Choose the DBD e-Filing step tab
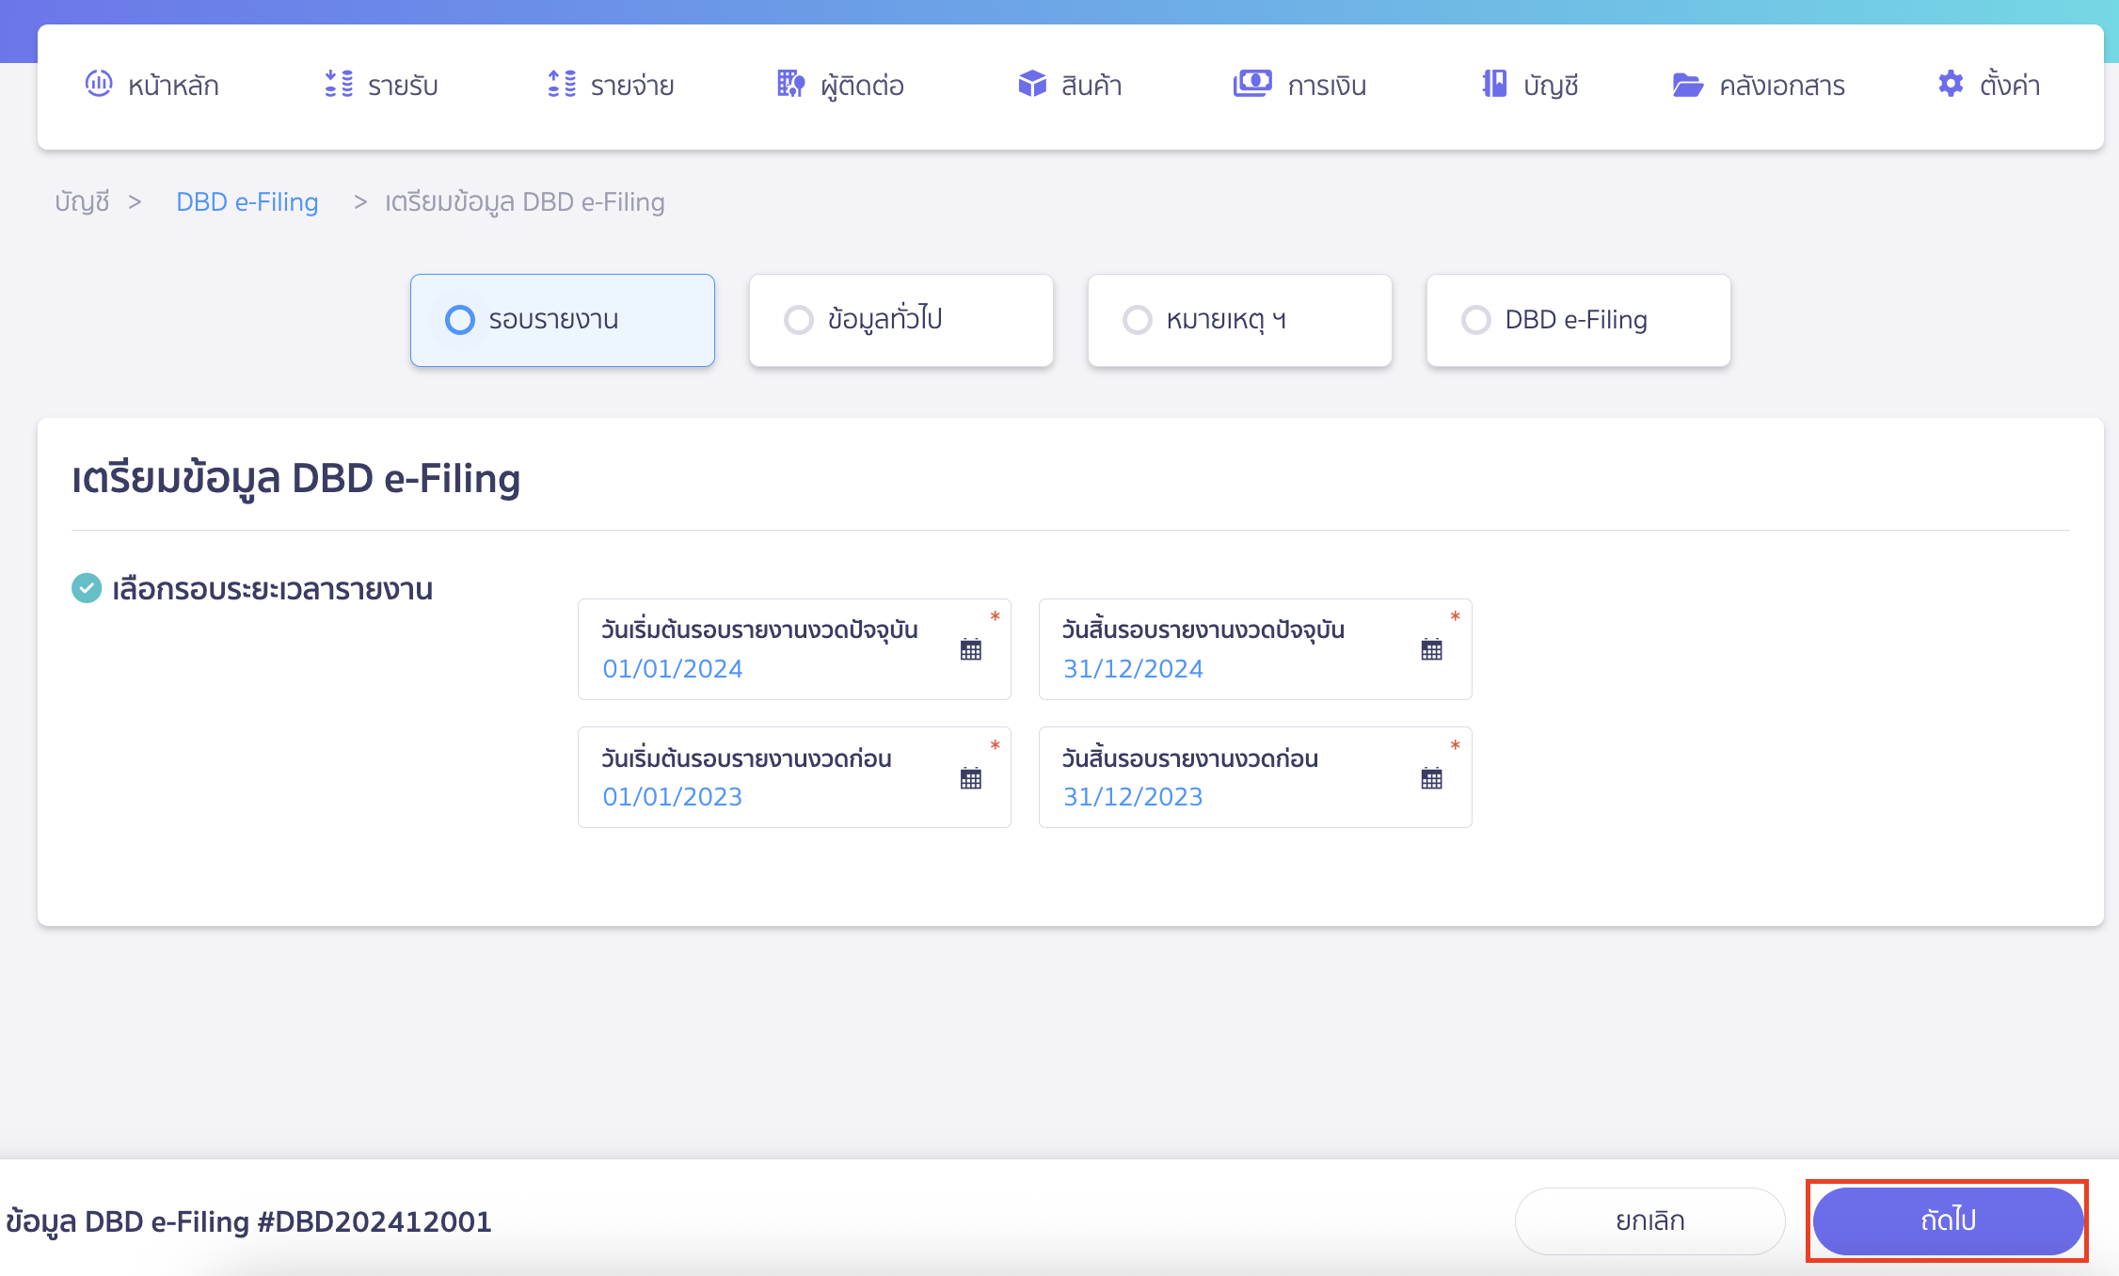The image size is (2119, 1276). click(1578, 320)
